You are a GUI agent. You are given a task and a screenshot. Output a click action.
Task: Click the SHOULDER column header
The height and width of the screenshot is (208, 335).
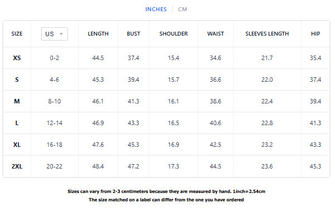pos(173,34)
